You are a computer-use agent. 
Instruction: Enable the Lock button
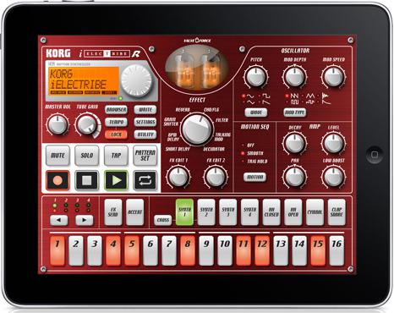pos(116,135)
